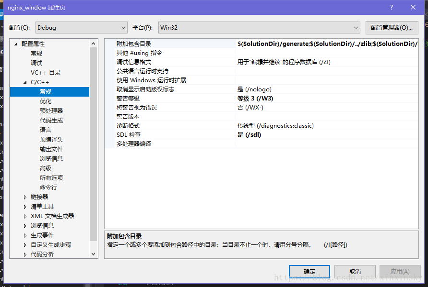Expand the 代码分析 tree node
The width and height of the screenshot is (428, 287).
pyautogui.click(x=25, y=254)
